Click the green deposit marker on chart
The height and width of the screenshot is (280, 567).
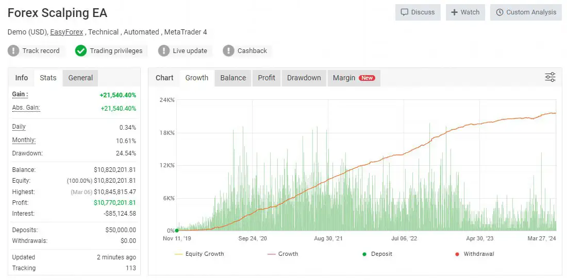pos(177,231)
